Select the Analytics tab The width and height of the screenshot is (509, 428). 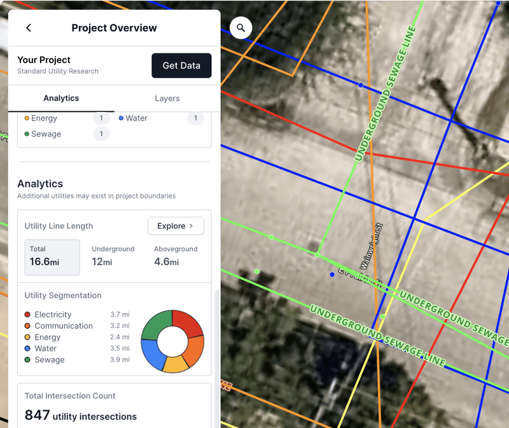point(61,99)
